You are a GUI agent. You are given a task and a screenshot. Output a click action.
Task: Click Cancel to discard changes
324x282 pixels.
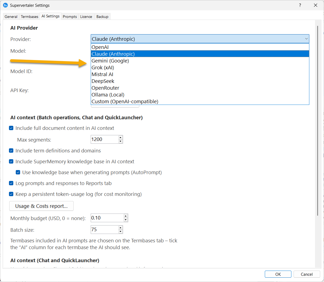click(x=307, y=274)
